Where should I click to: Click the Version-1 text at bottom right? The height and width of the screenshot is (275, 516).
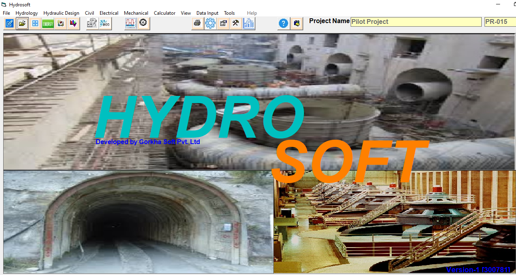[x=478, y=270]
